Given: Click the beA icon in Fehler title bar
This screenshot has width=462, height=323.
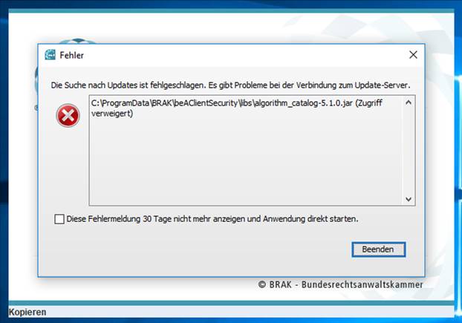Looking at the screenshot, I should tap(50, 55).
